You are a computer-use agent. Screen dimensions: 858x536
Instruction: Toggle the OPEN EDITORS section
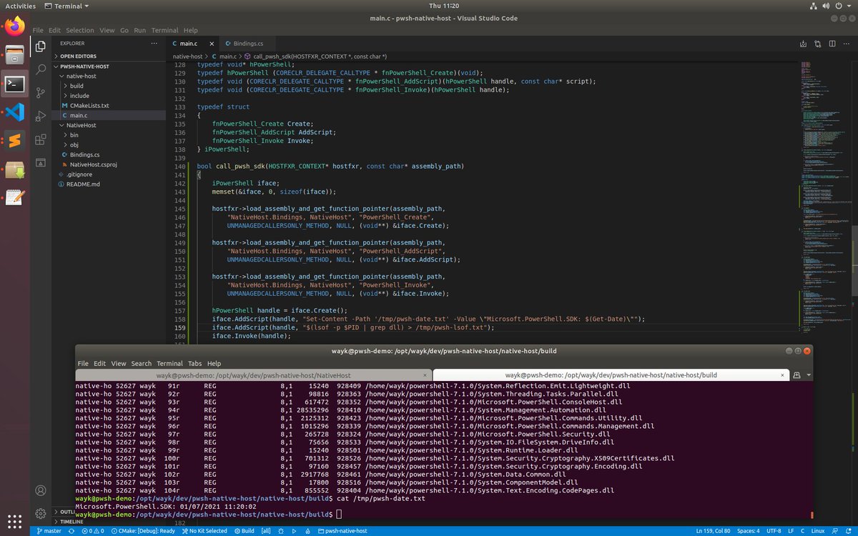(x=77, y=56)
